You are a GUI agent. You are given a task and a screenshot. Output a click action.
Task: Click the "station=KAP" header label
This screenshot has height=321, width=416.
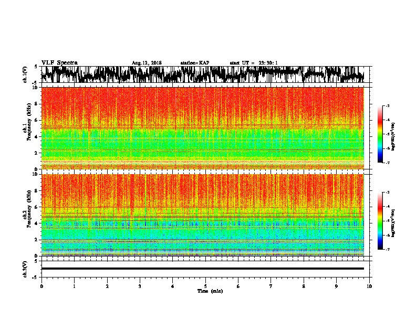click(x=195, y=63)
